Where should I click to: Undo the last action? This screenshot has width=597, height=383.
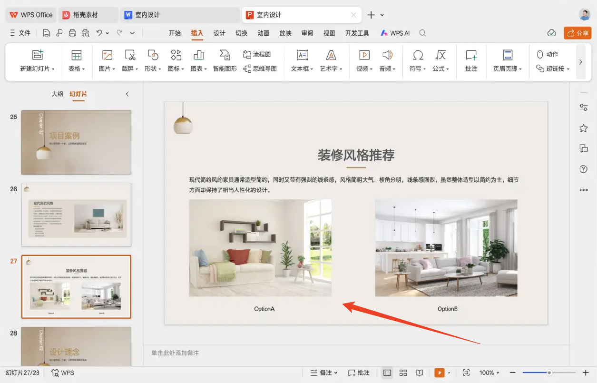(x=99, y=33)
